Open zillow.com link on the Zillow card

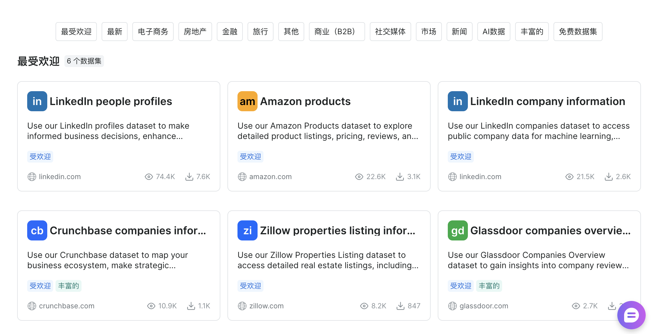click(266, 306)
